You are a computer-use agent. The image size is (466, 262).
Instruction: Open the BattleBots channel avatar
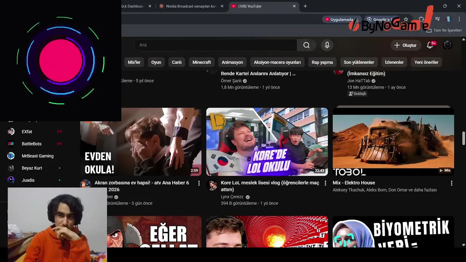(x=11, y=144)
